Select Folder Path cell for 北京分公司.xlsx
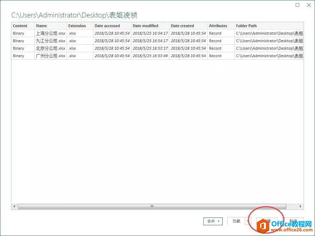This screenshot has height=236, width=315. coord(269,48)
